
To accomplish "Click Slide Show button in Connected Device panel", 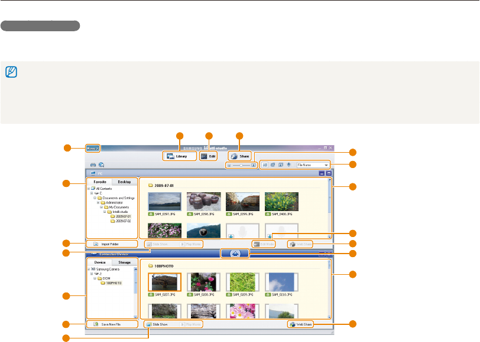I will [158, 324].
